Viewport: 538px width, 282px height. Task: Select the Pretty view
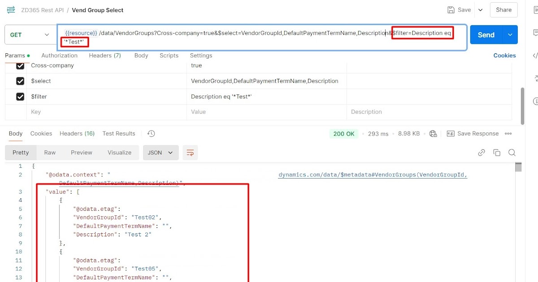click(x=21, y=153)
